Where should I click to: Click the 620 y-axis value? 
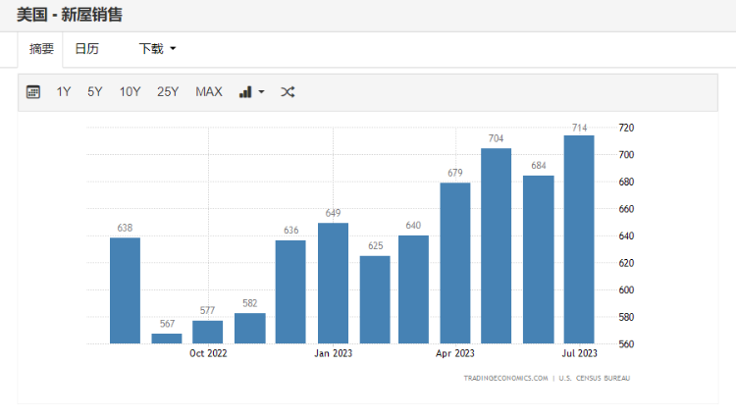[626, 263]
